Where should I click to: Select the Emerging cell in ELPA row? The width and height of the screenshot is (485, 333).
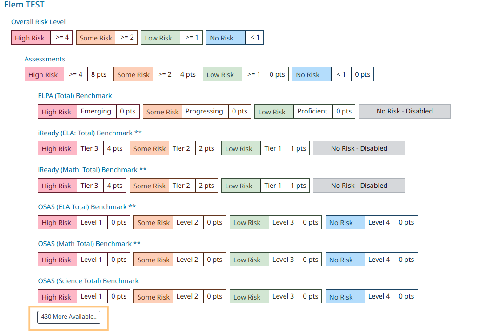coord(96,112)
